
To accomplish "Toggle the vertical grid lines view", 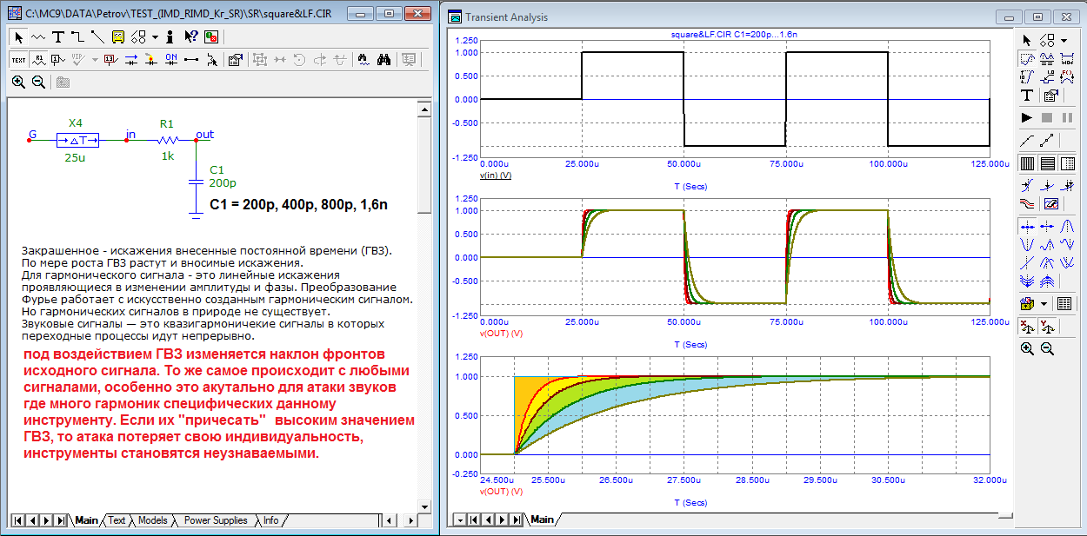I will 1027,162.
